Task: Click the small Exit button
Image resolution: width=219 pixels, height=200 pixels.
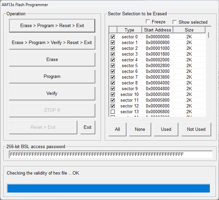Action: click(87, 127)
